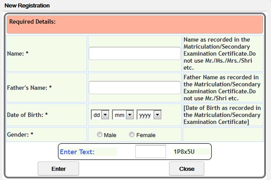This screenshot has width=271, height=180.
Task: Click the 'New Registration' title
Action: click(27, 5)
